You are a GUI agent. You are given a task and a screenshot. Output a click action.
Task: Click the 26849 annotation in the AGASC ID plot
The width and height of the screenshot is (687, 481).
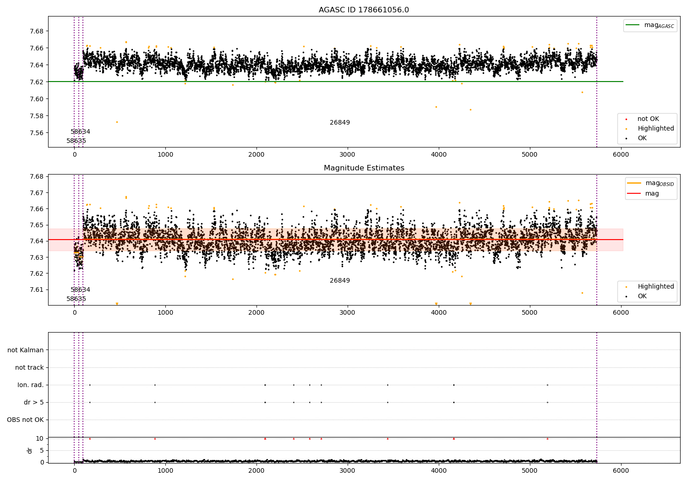click(340, 123)
